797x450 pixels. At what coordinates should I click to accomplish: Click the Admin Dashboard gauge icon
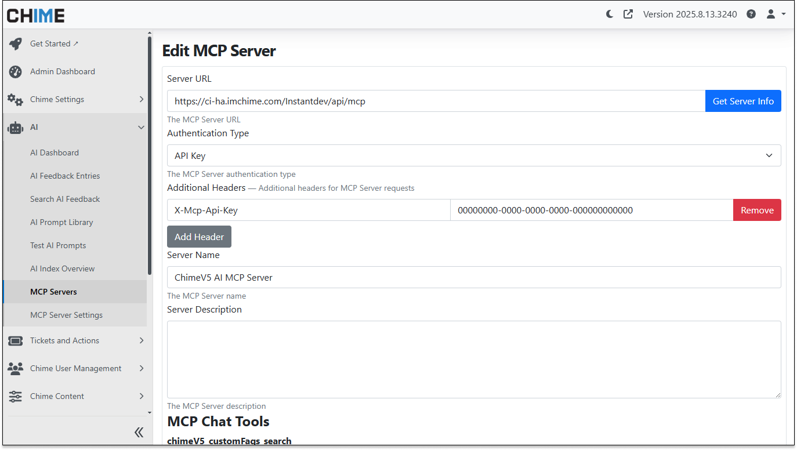pyautogui.click(x=16, y=71)
